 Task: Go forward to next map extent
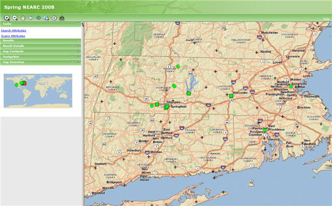tap(38, 18)
